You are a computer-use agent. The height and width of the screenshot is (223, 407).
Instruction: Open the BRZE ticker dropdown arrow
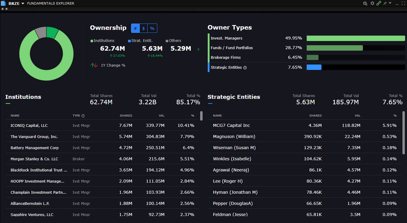pyautogui.click(x=23, y=3)
